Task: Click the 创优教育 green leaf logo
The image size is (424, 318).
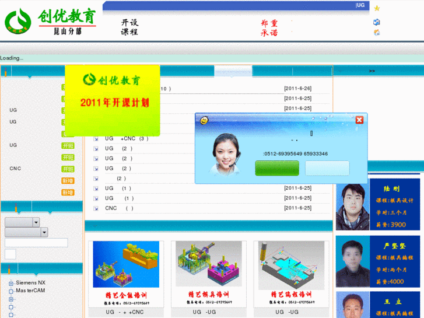Action: point(18,21)
